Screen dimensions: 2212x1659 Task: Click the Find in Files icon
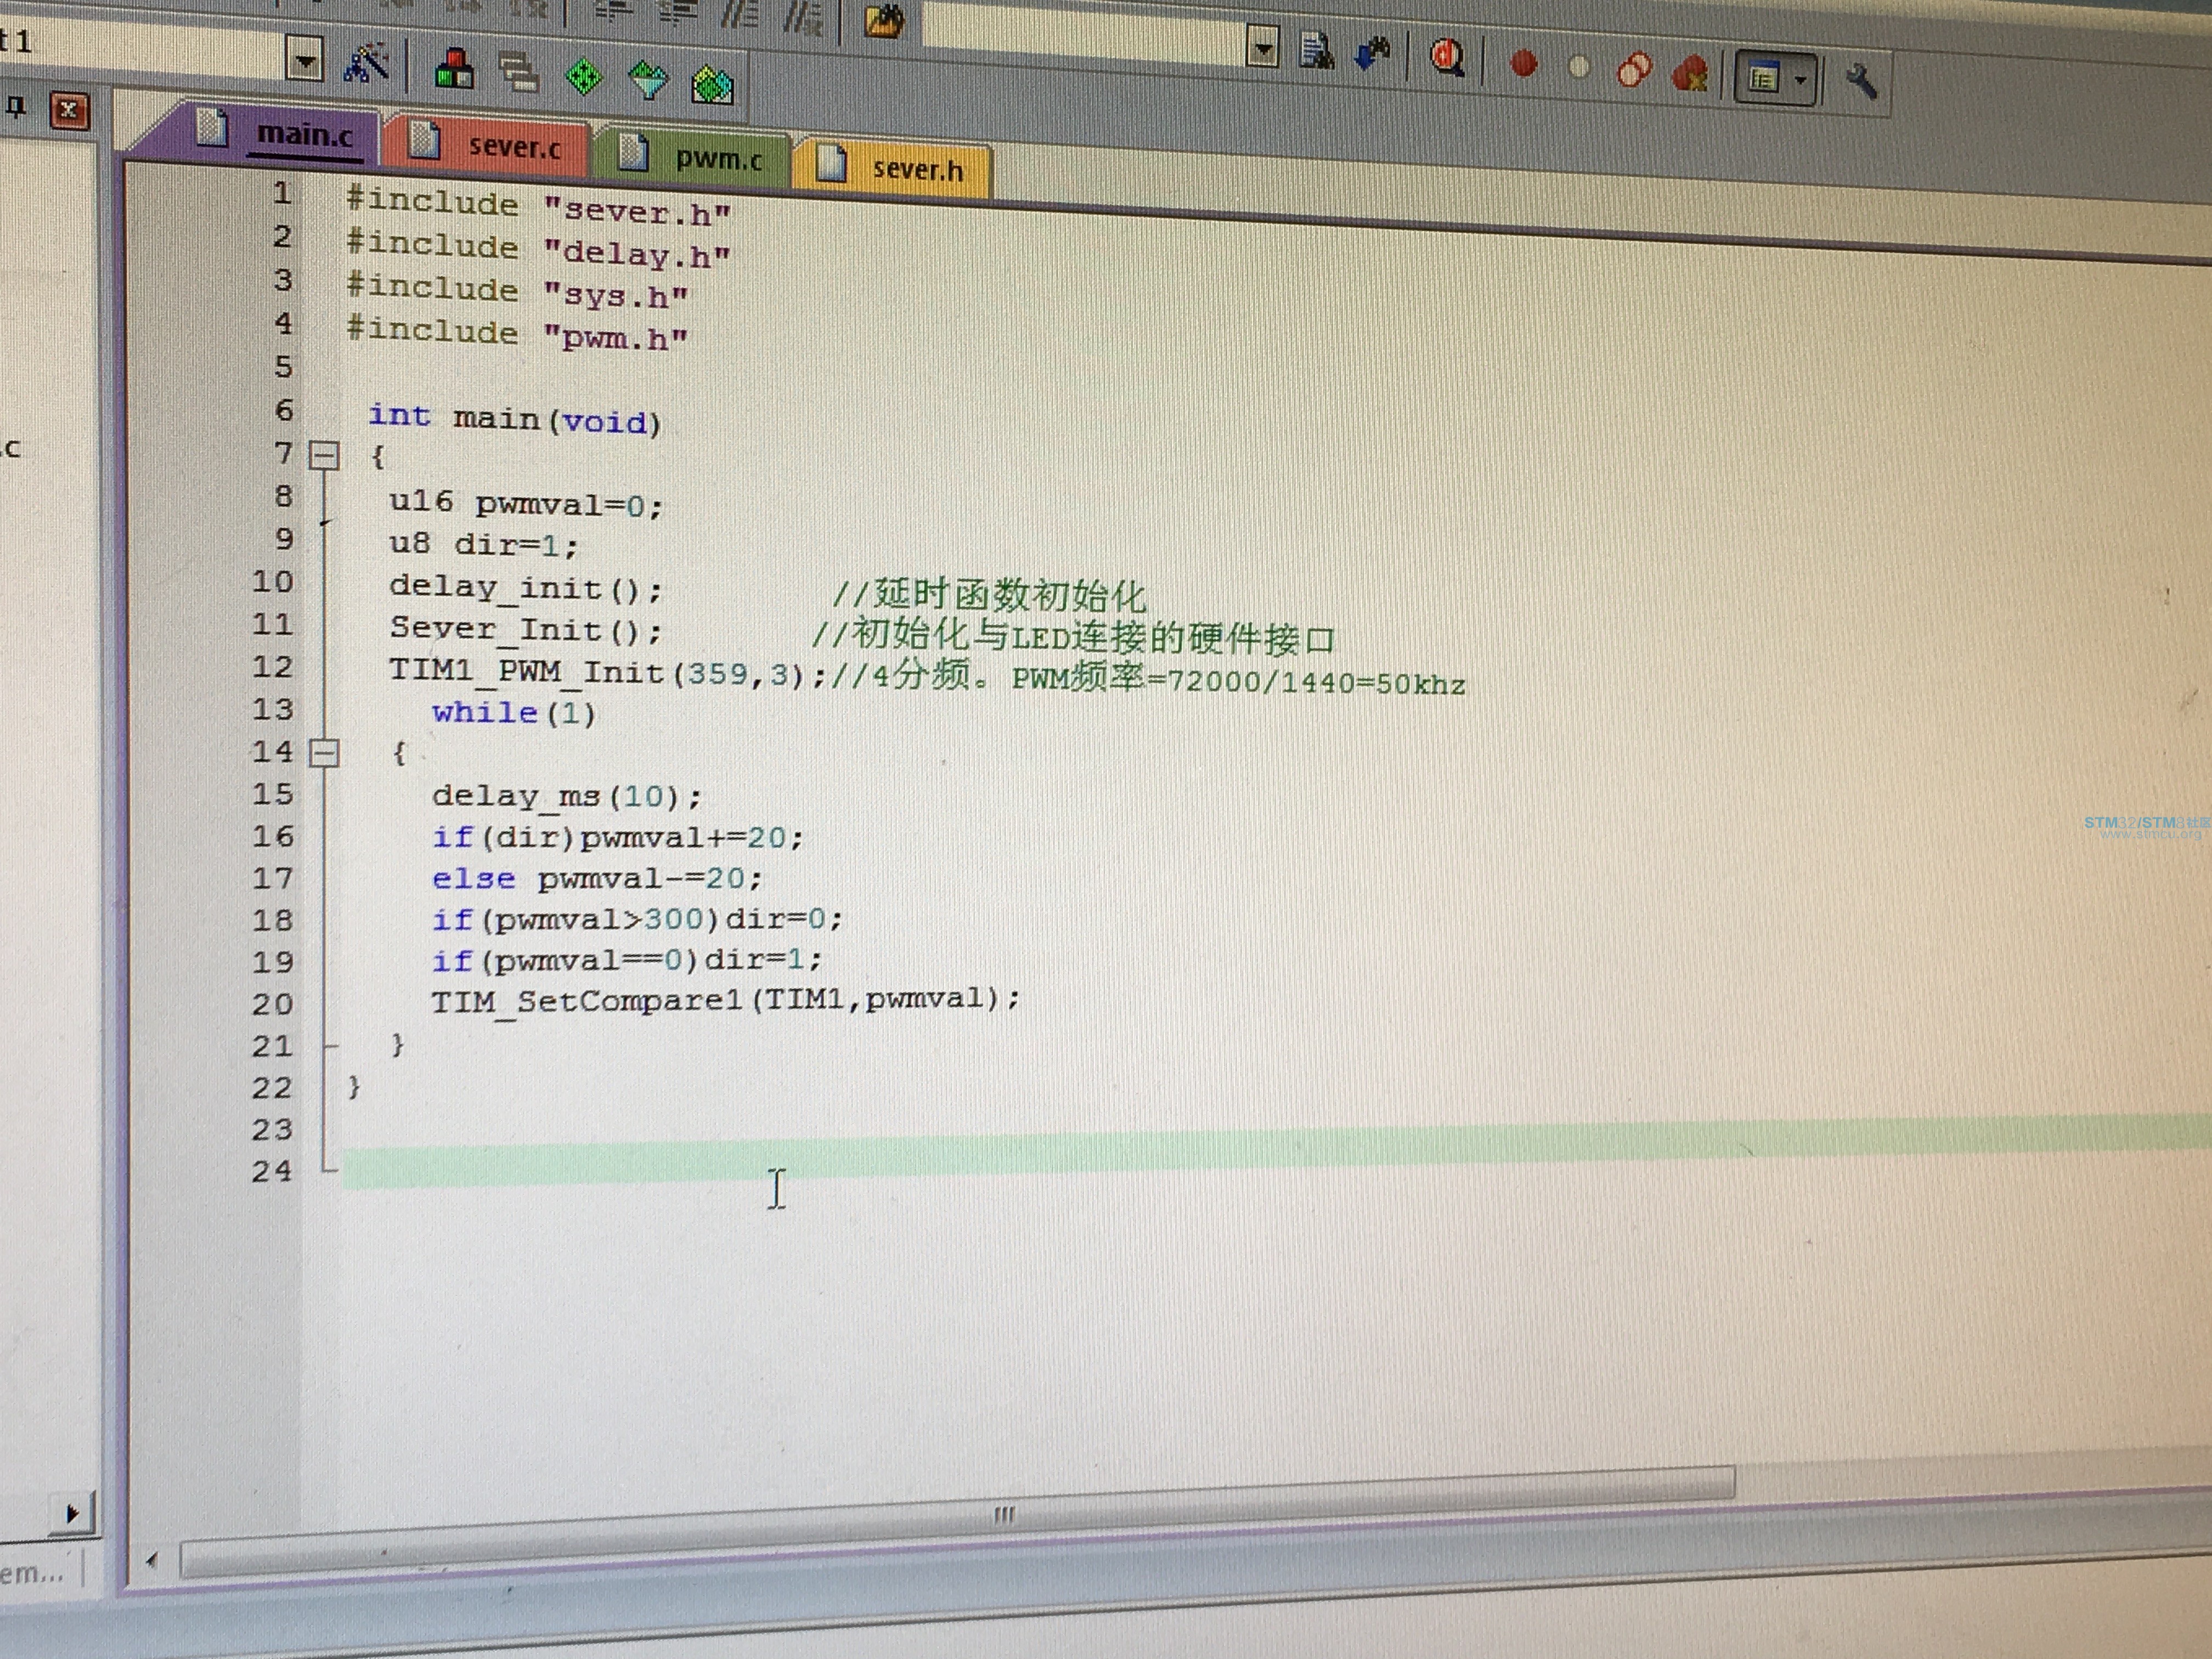(x=884, y=20)
